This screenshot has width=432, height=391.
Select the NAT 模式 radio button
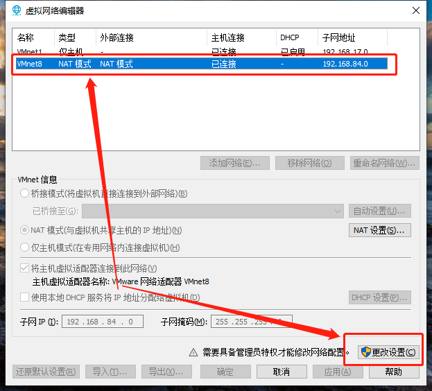24,230
